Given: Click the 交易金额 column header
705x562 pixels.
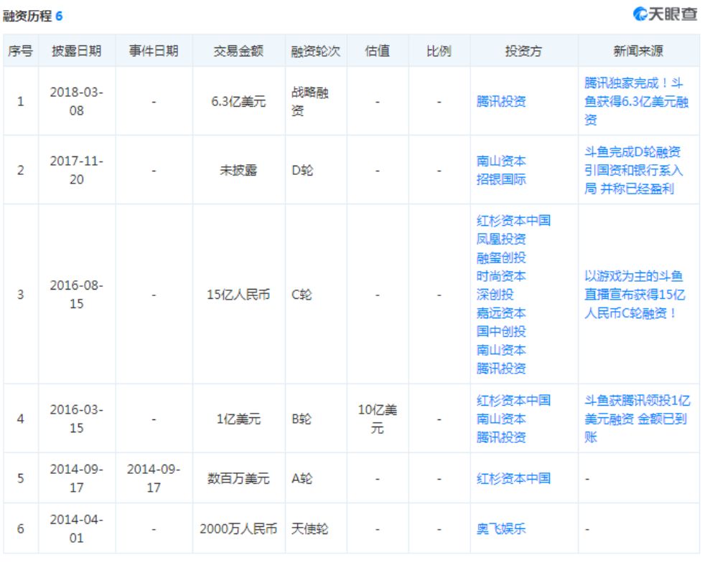Looking at the screenshot, I should (x=238, y=51).
